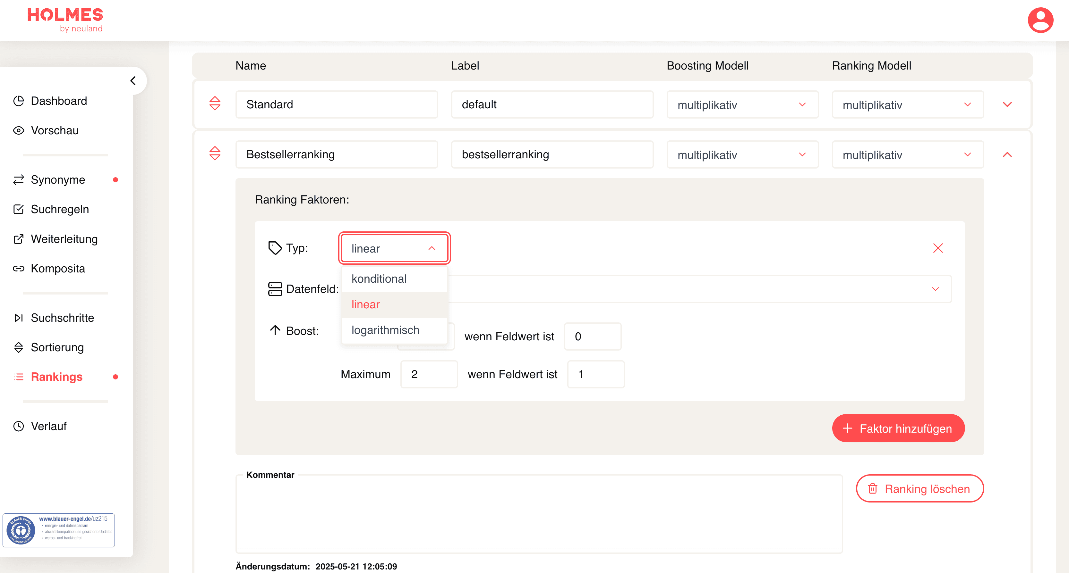The image size is (1069, 573).
Task: Open Rankings in the sidebar
Action: [56, 377]
